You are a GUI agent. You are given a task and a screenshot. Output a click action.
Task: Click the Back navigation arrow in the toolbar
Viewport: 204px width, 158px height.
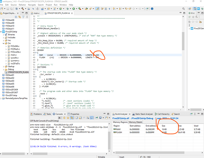134,9
